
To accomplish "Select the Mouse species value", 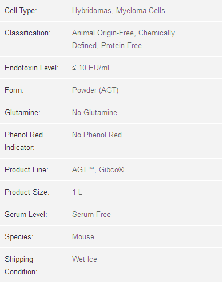I will 83,236.
